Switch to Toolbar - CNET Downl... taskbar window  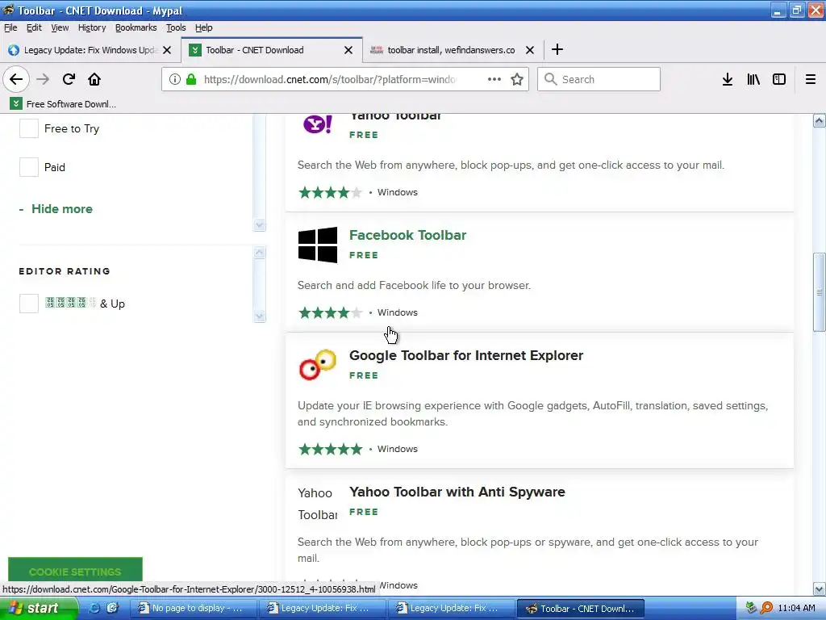point(581,608)
